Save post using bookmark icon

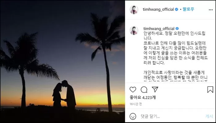coord(210,89)
